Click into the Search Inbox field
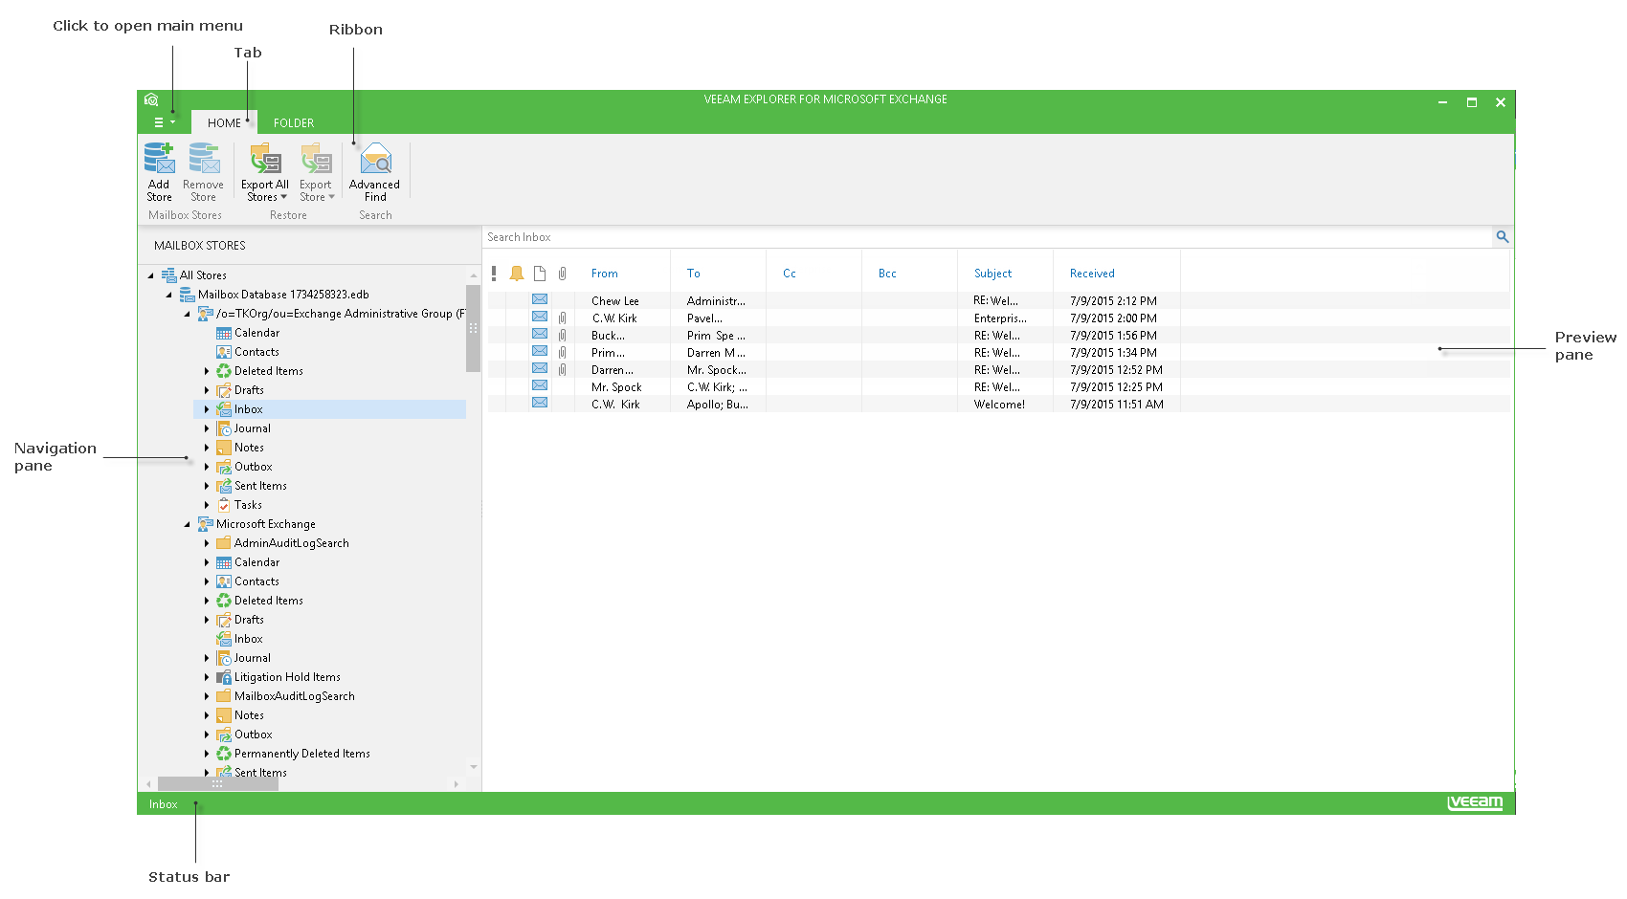The image size is (1627, 899). click(x=988, y=237)
